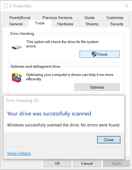Viewport: 132px width, 170px height.
Task: Select the Customize tab
Action: (x=115, y=18)
